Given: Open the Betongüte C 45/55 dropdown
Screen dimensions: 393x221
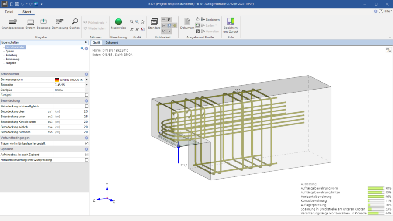Looking at the screenshot, I should point(87,85).
